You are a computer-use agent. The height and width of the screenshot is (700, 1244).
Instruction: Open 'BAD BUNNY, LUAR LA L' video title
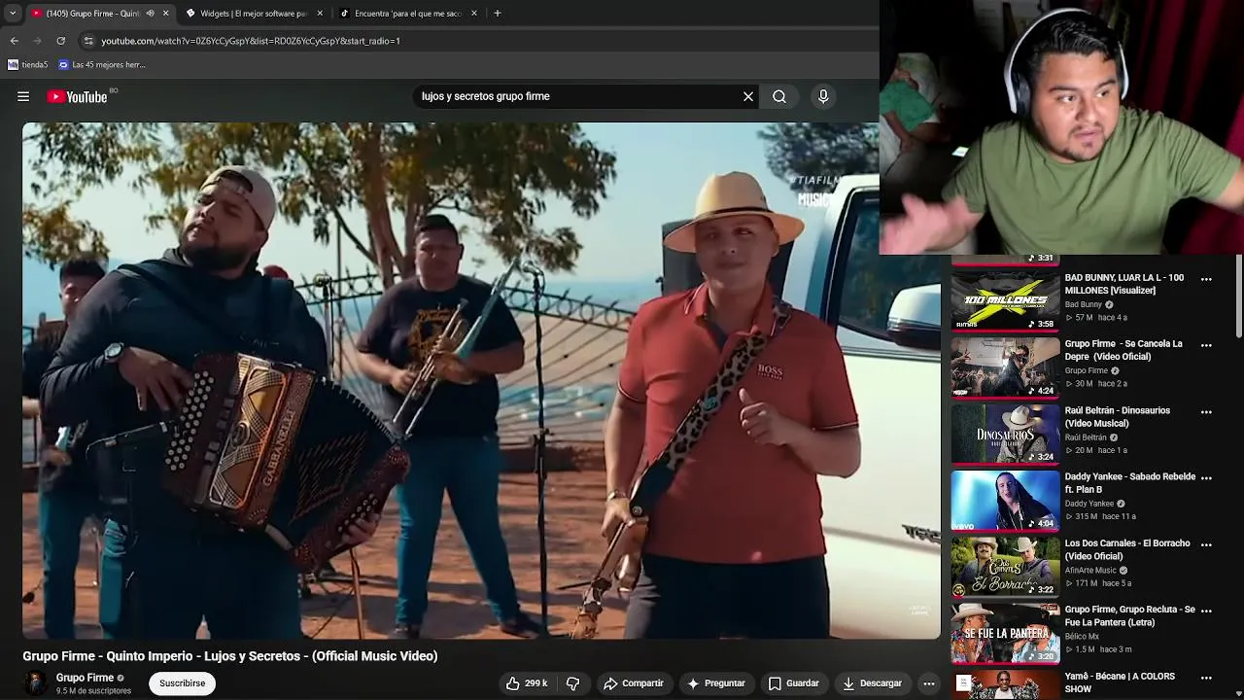tap(1124, 284)
